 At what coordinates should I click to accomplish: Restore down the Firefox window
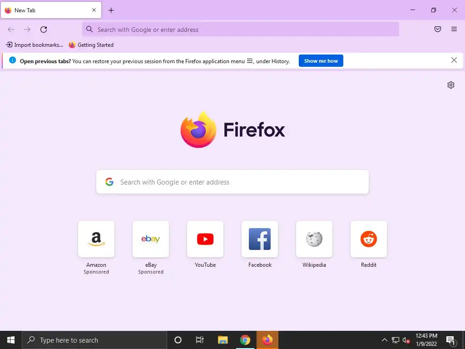click(434, 10)
